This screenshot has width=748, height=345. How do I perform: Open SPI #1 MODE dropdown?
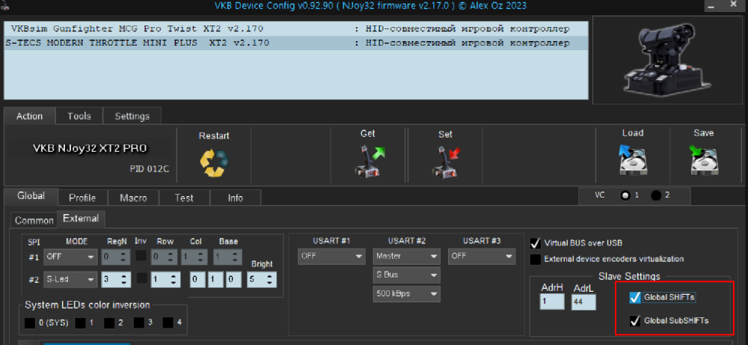[70, 257]
